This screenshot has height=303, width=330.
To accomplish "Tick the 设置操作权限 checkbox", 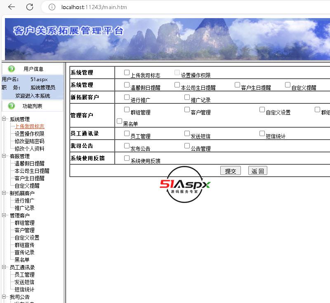I will click(177, 72).
